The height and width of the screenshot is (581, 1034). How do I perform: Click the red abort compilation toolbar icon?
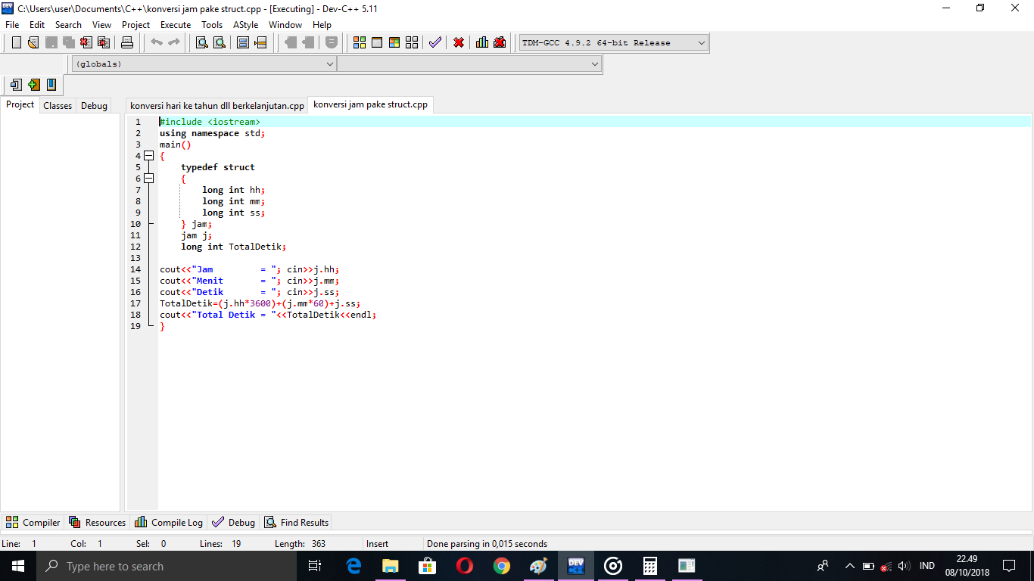click(x=457, y=42)
